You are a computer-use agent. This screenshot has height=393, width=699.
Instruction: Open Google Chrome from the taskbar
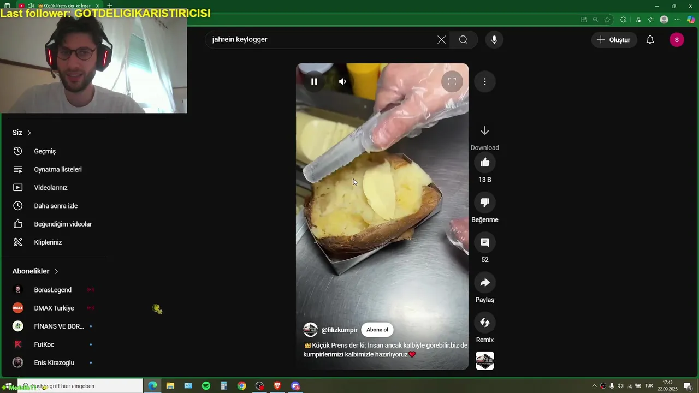(241, 386)
